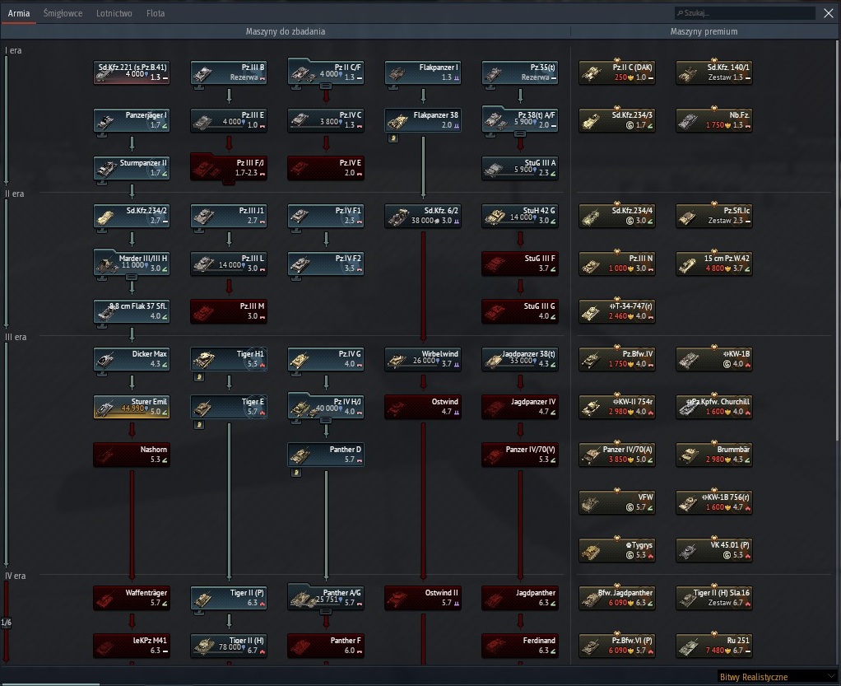Select premium Sd.Kfz.234/4
841x686 pixels.
tap(617, 216)
